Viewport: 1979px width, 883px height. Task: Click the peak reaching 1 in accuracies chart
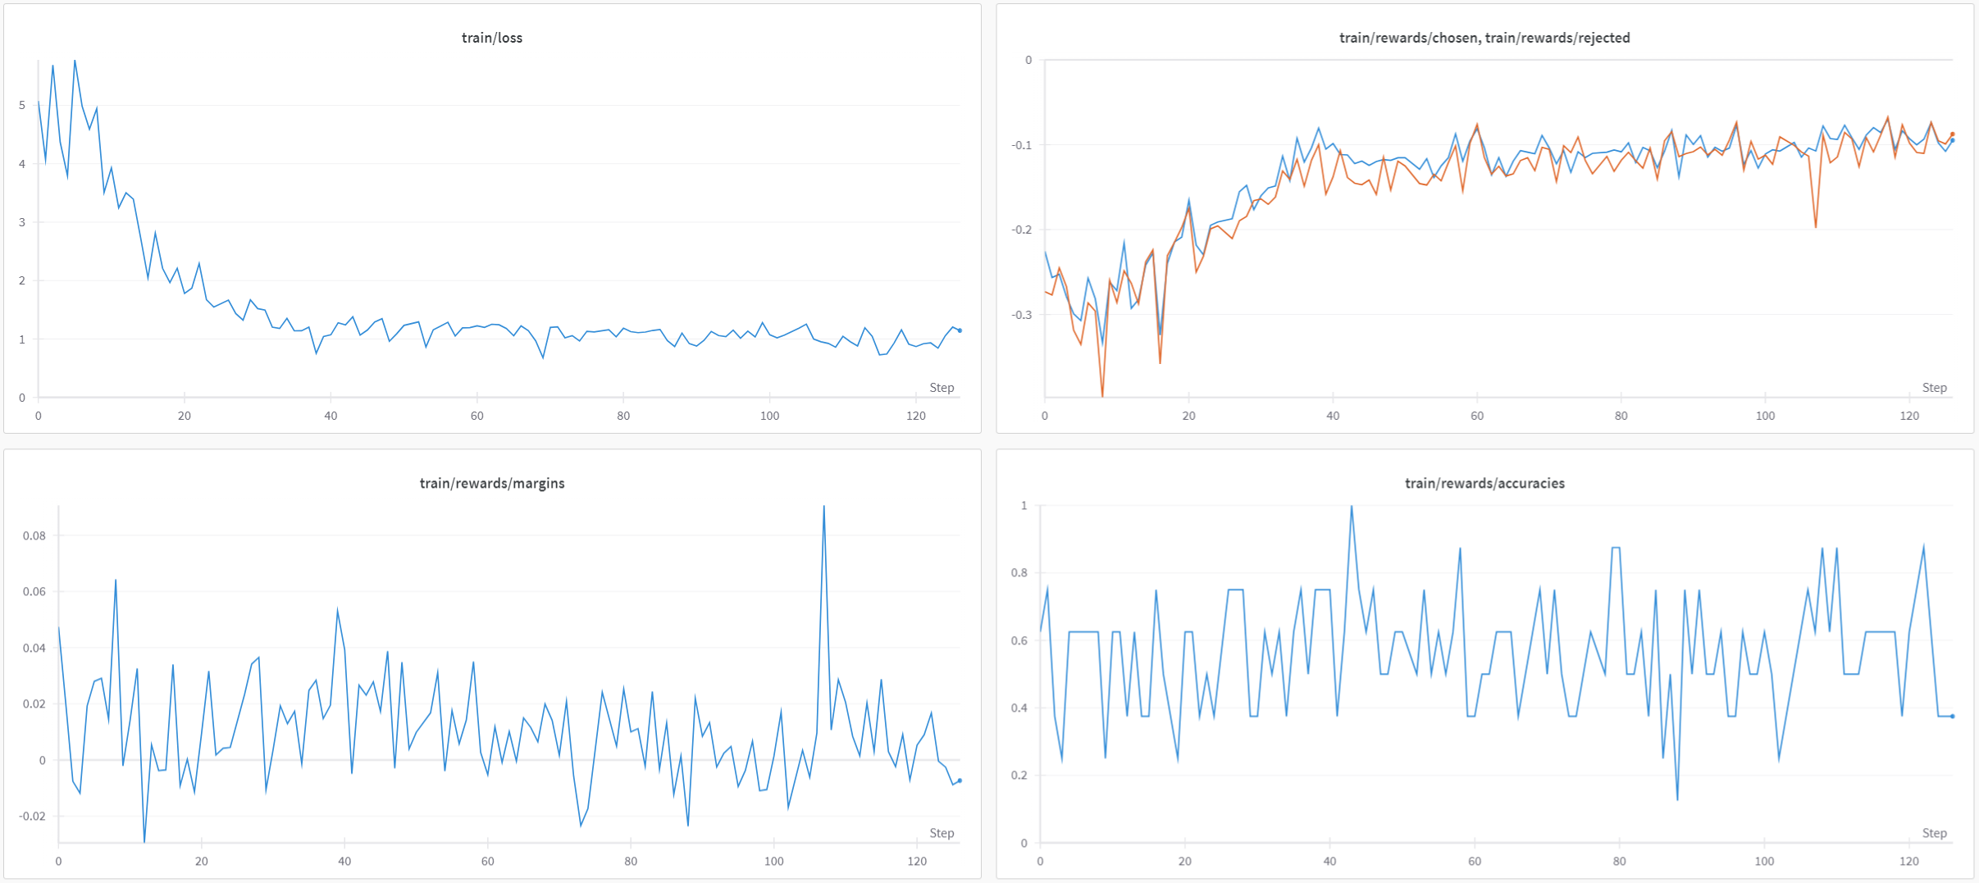pos(1351,507)
